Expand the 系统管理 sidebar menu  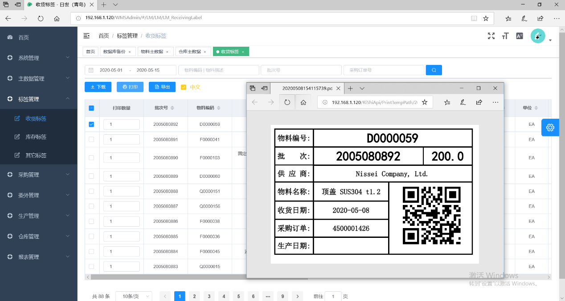pos(39,58)
